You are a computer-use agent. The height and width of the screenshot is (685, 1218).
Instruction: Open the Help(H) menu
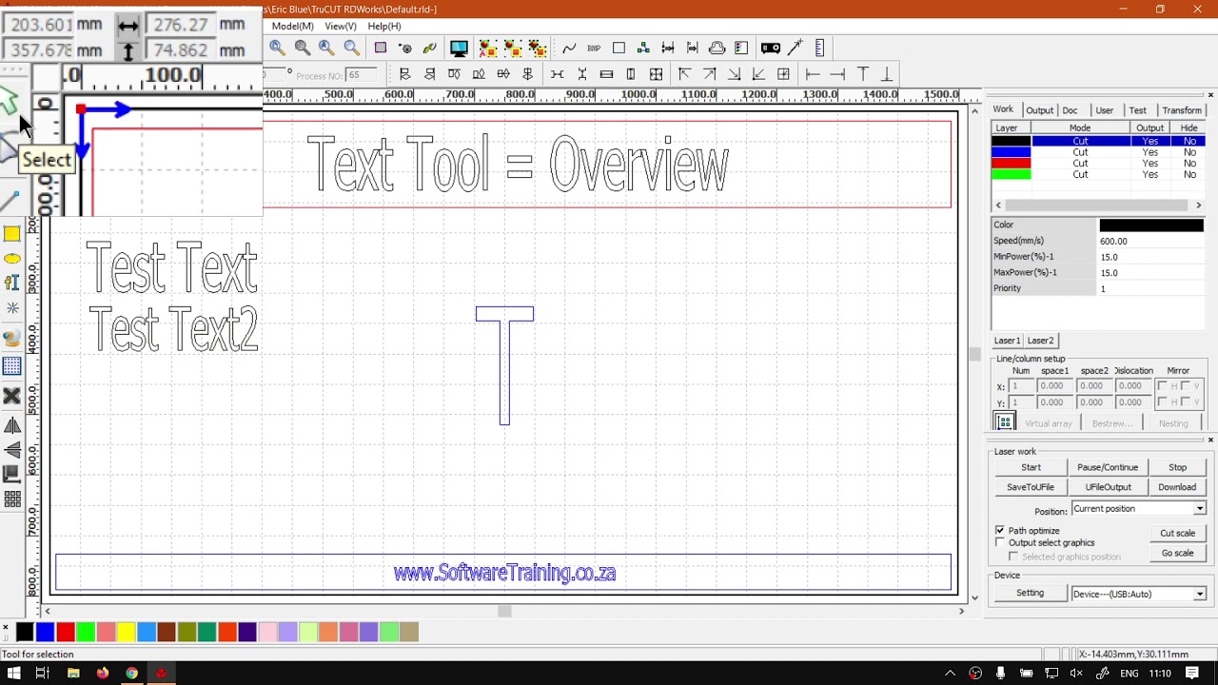click(384, 26)
